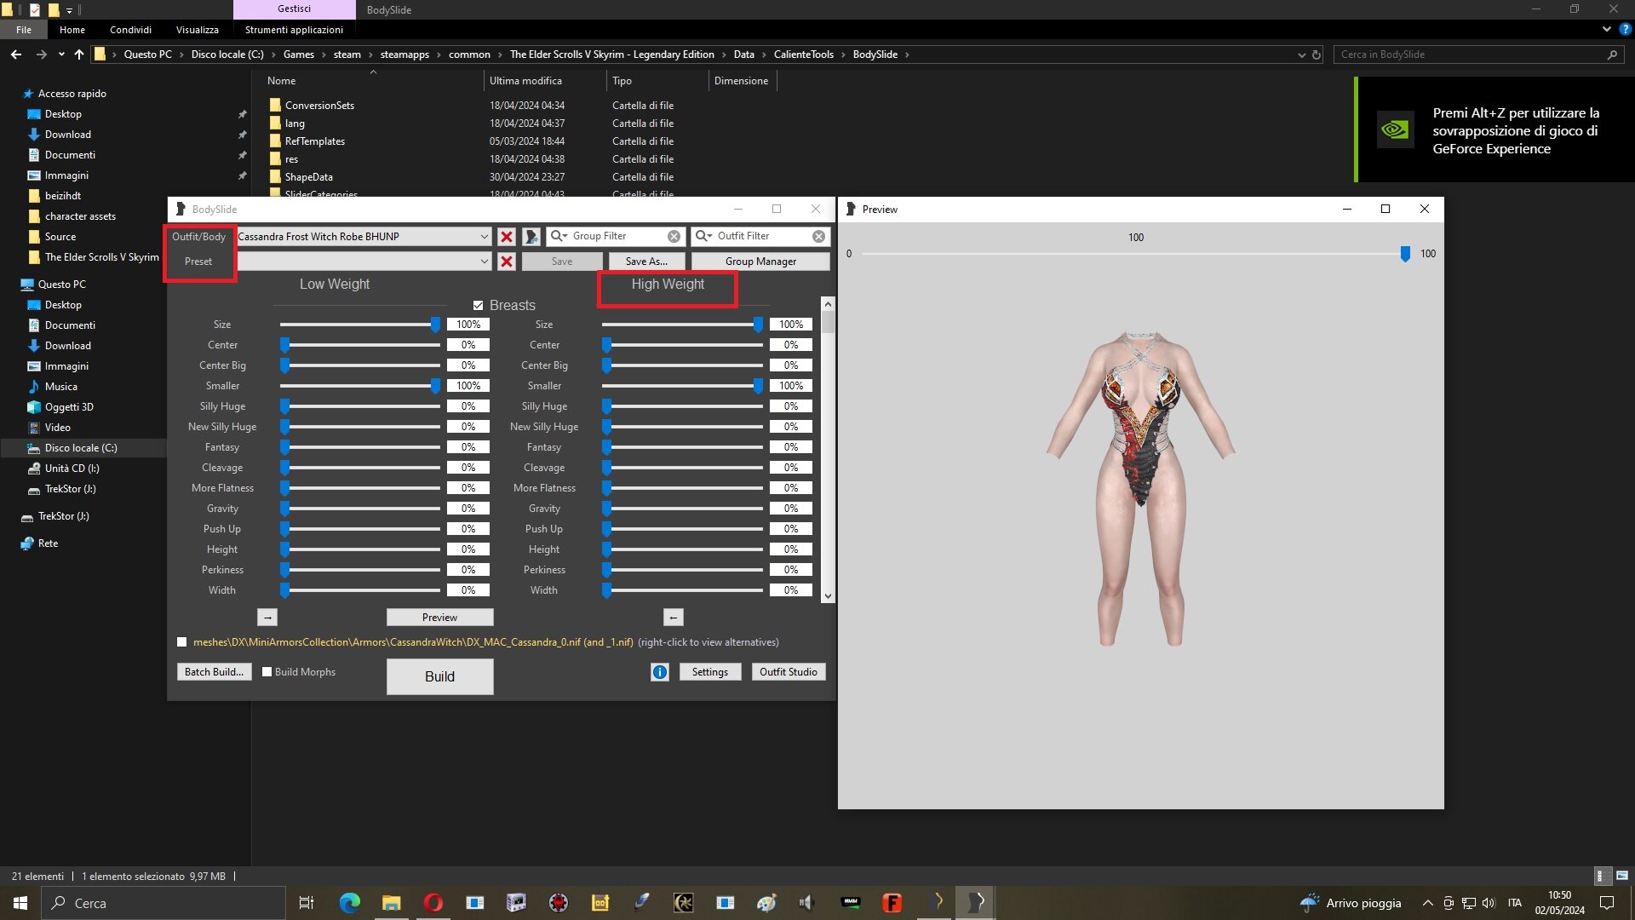Select Disco locale (C:) in sidebar
Screen dimensions: 1635x920
coord(81,448)
